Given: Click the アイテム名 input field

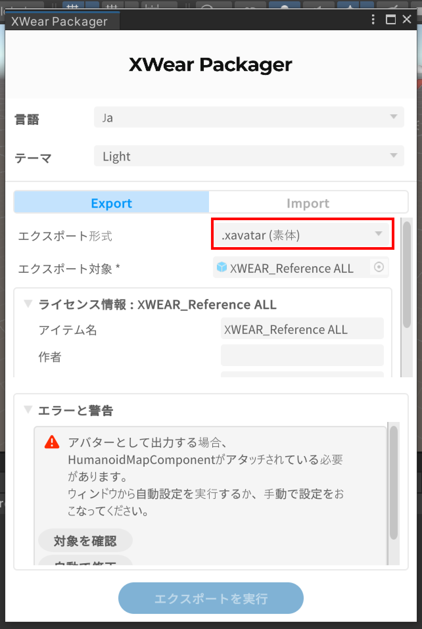Looking at the screenshot, I should (302, 328).
